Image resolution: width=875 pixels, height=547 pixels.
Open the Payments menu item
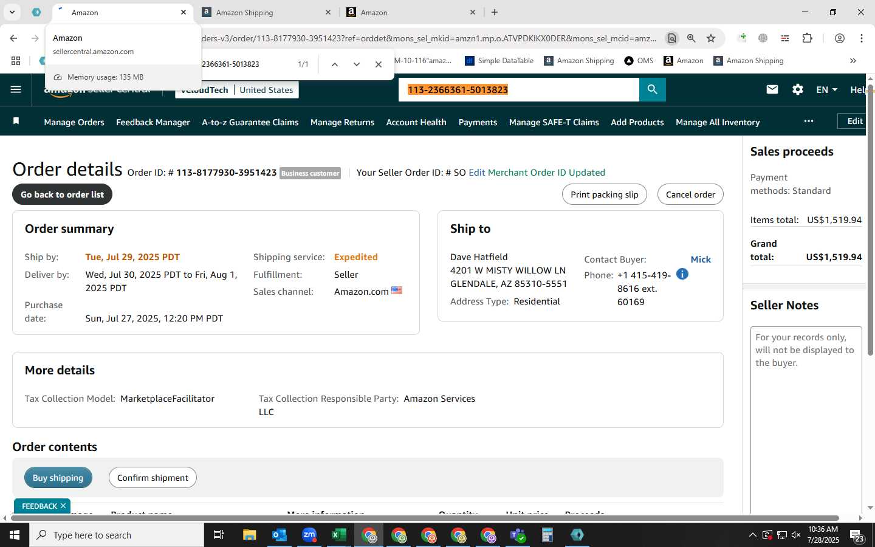[478, 122]
